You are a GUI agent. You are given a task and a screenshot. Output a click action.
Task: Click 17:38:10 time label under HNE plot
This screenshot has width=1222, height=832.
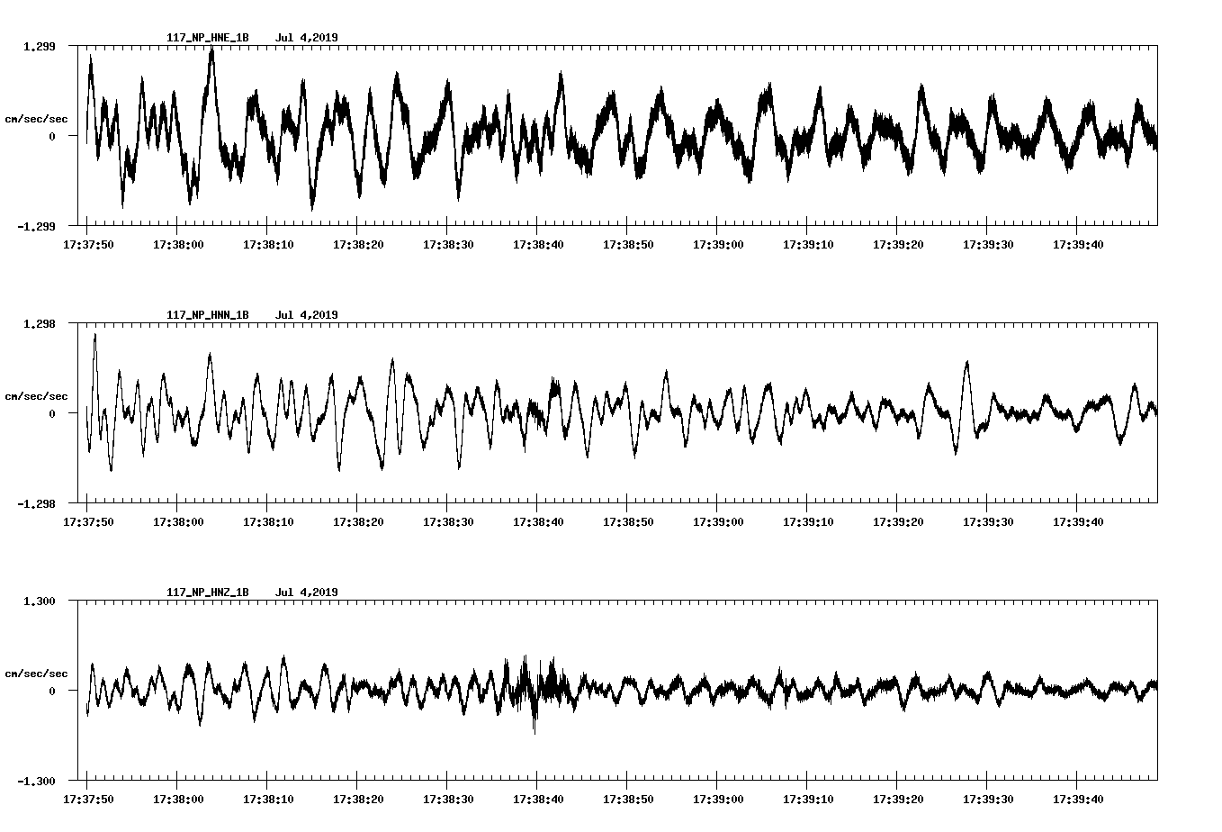point(267,244)
